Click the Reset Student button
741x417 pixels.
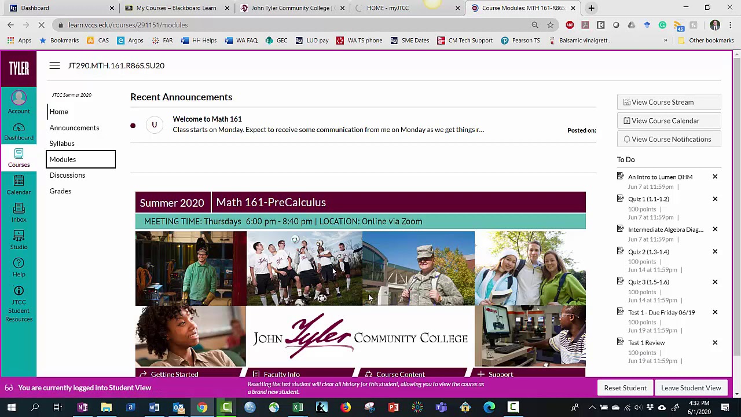[625, 388]
